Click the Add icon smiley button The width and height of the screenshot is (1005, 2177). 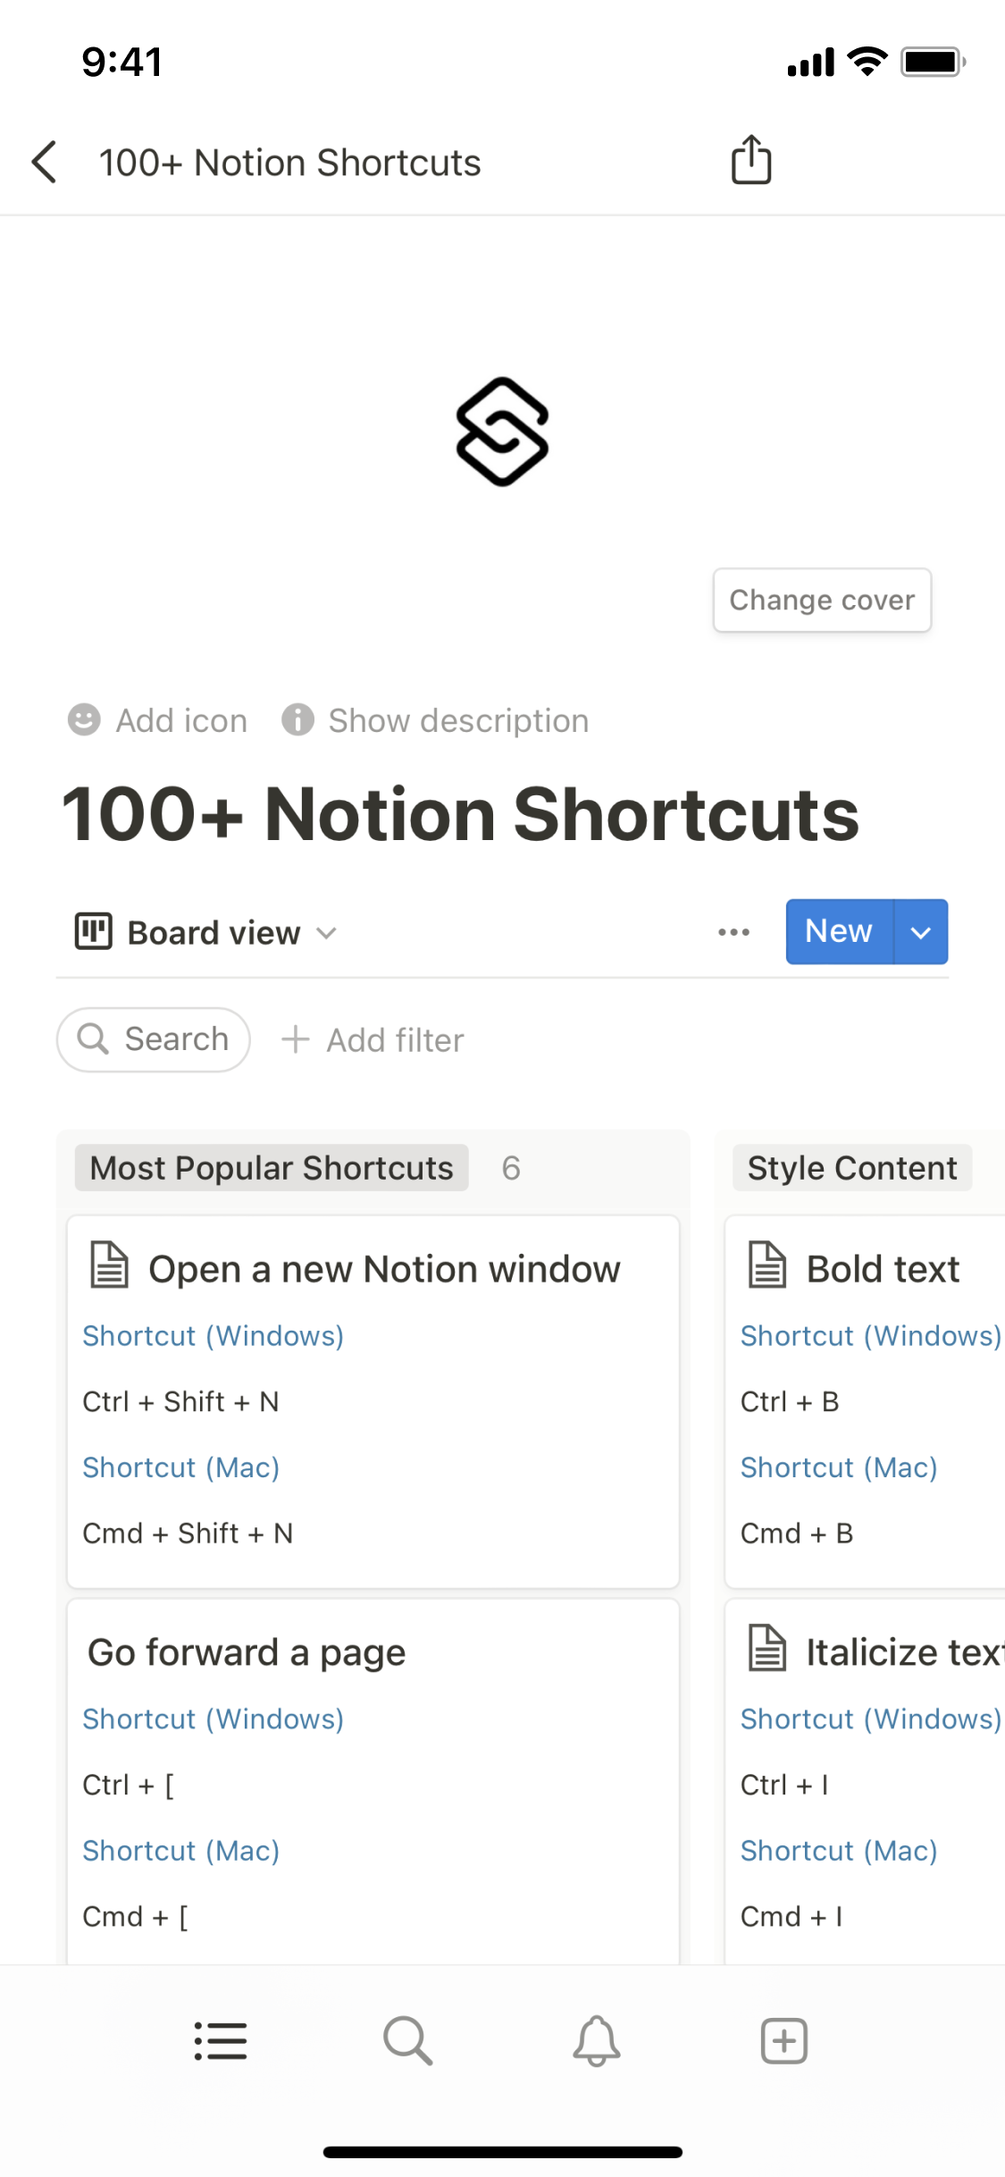coord(158,720)
